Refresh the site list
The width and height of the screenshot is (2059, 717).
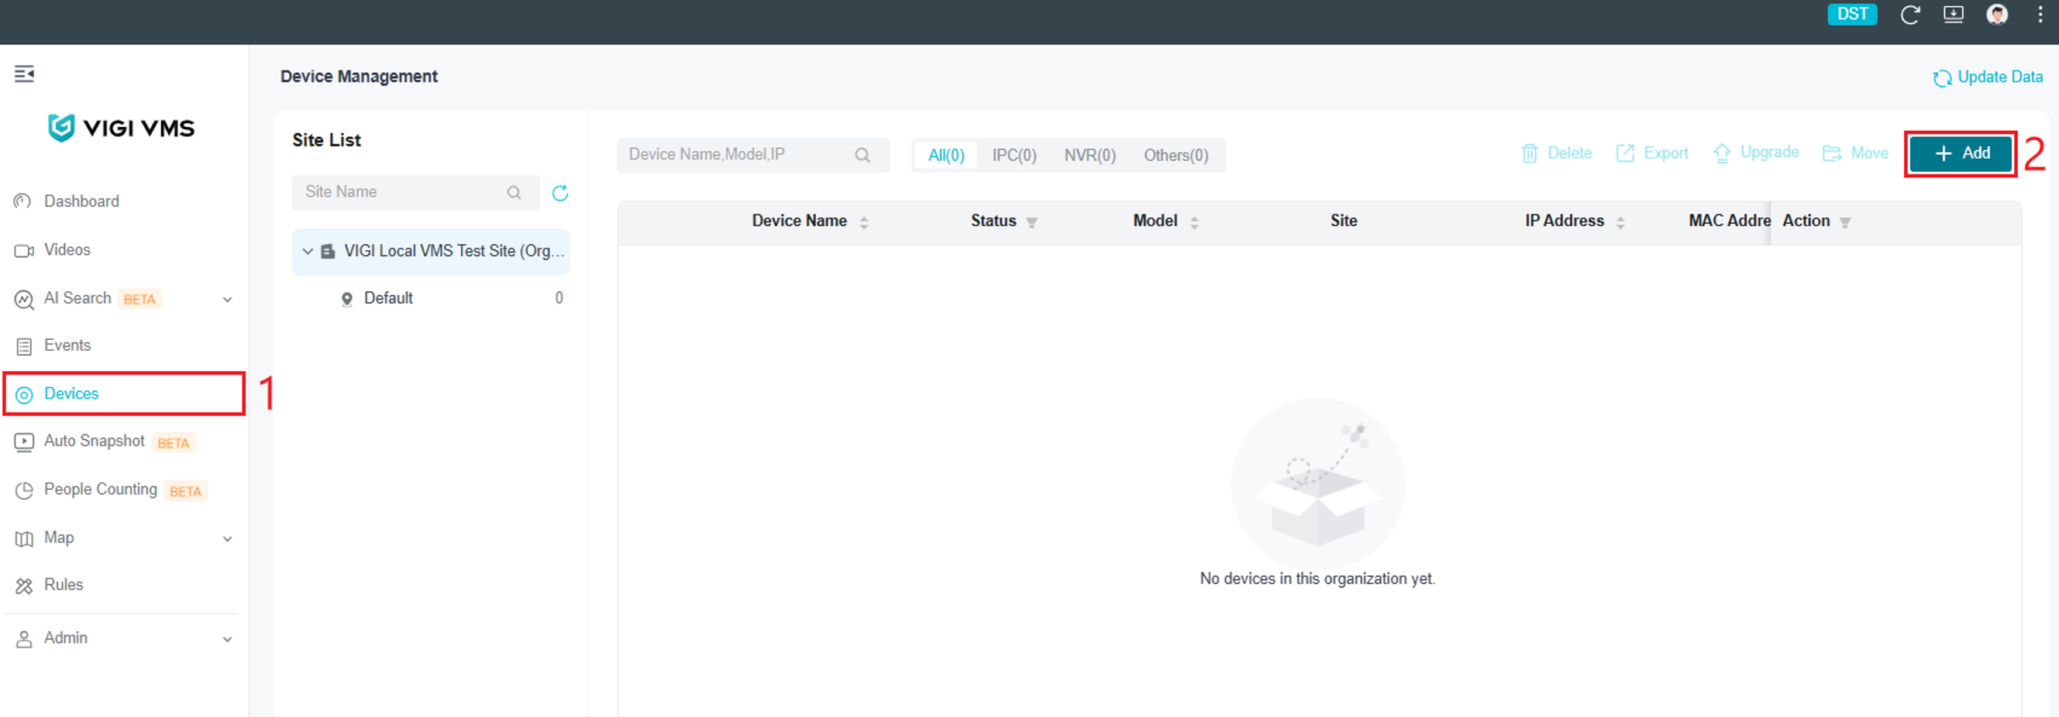(560, 193)
